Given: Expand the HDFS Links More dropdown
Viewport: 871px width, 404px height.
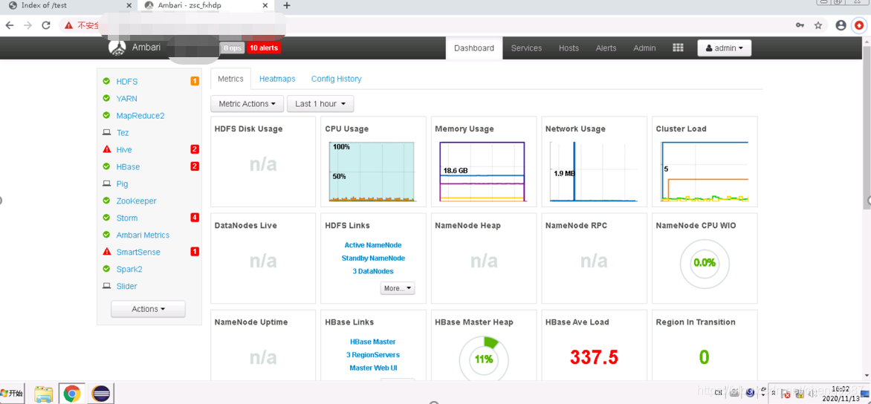Looking at the screenshot, I should 398,288.
